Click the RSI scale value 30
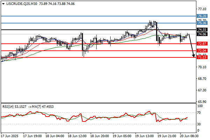Viewport: 210px width, 140px height. tap(199, 124)
